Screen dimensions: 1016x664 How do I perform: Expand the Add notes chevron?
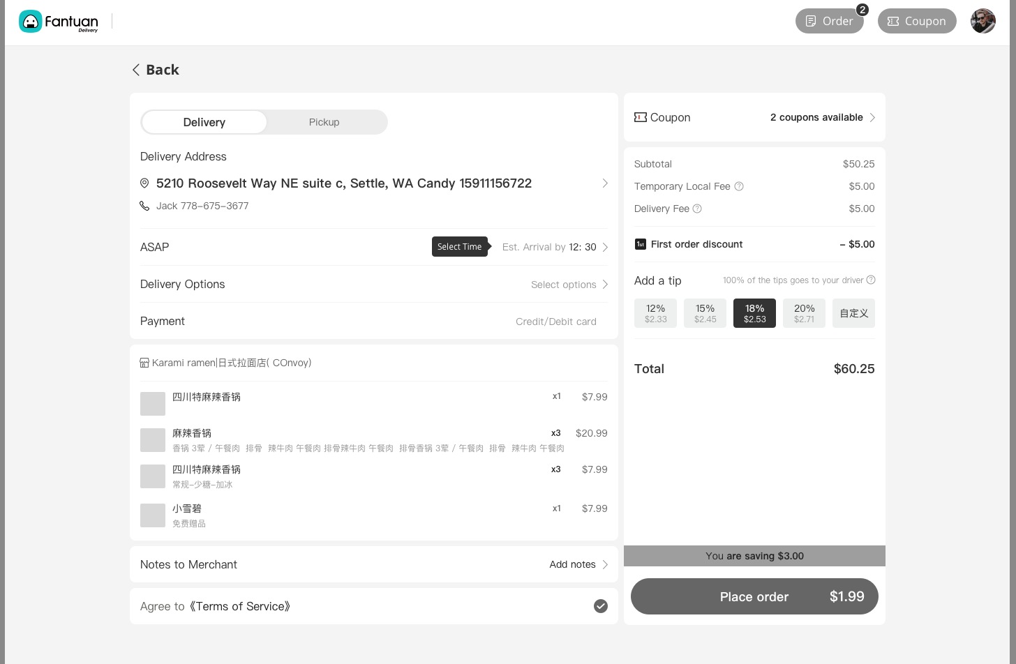(605, 564)
